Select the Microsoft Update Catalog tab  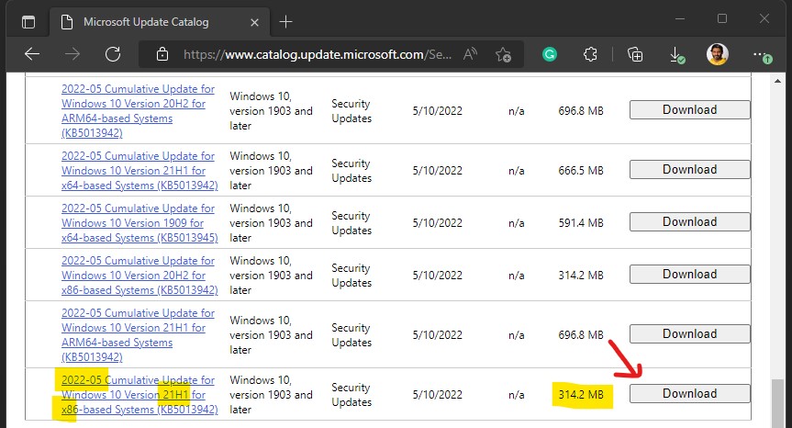(159, 22)
